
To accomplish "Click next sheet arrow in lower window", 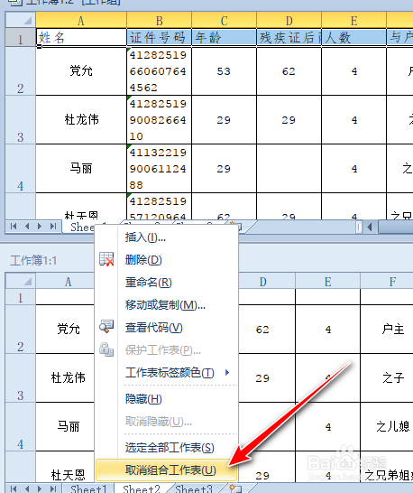I will coord(40,488).
